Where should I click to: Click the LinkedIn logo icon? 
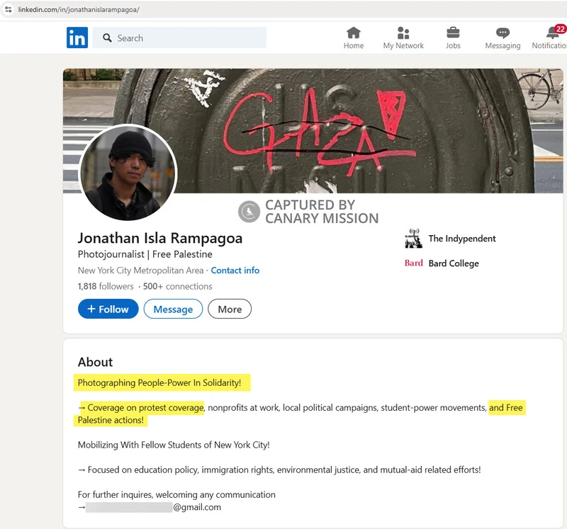(x=77, y=38)
